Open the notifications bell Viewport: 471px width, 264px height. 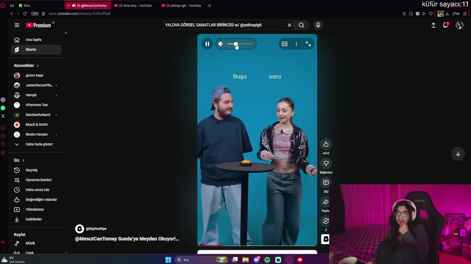pyautogui.click(x=446, y=25)
